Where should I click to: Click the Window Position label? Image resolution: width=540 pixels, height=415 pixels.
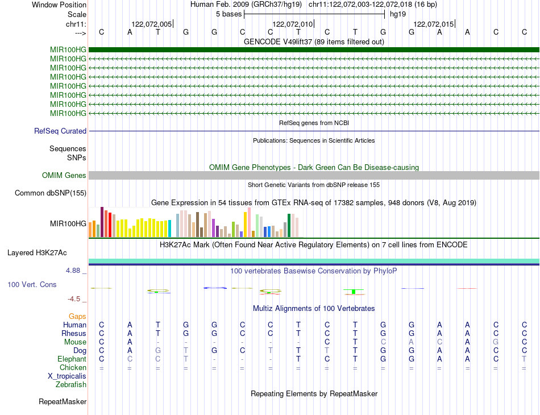pos(59,5)
